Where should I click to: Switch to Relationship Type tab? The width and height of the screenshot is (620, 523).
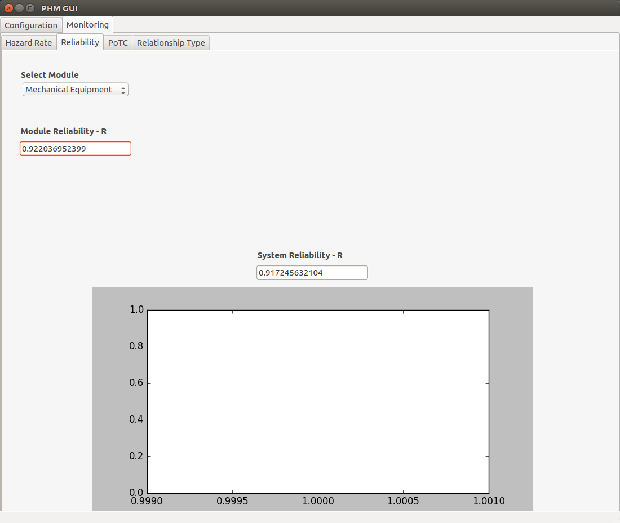coord(171,43)
